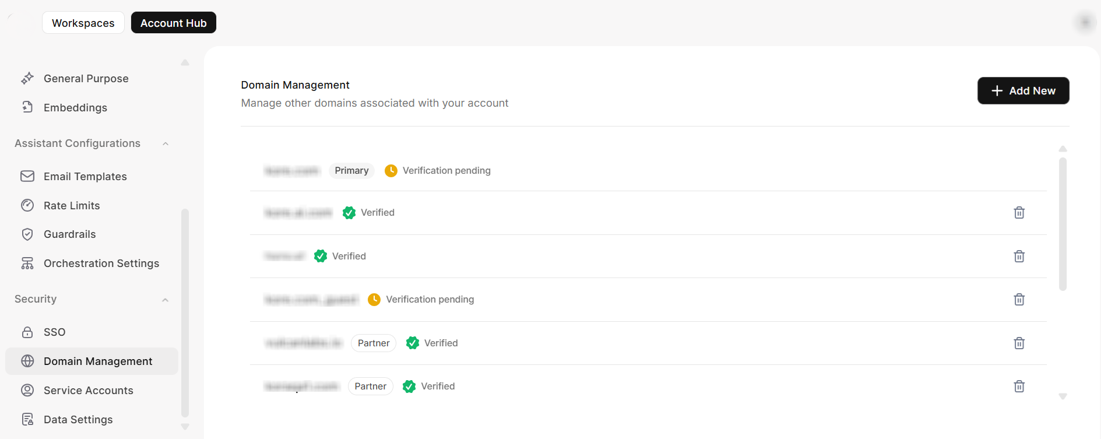Switch to the Workspaces tab
This screenshot has height=439, width=1101.
coord(83,23)
